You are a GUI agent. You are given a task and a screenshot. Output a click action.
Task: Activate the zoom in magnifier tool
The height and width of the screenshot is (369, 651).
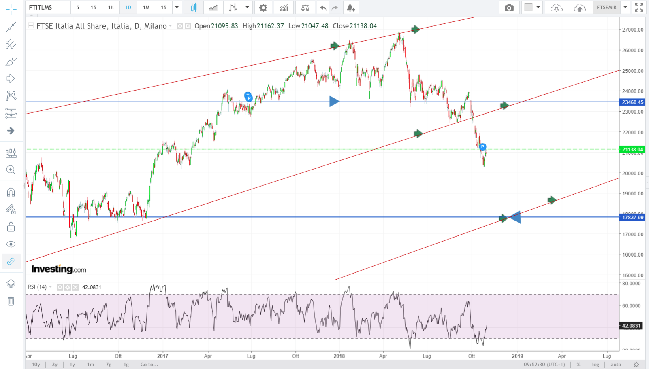11,170
